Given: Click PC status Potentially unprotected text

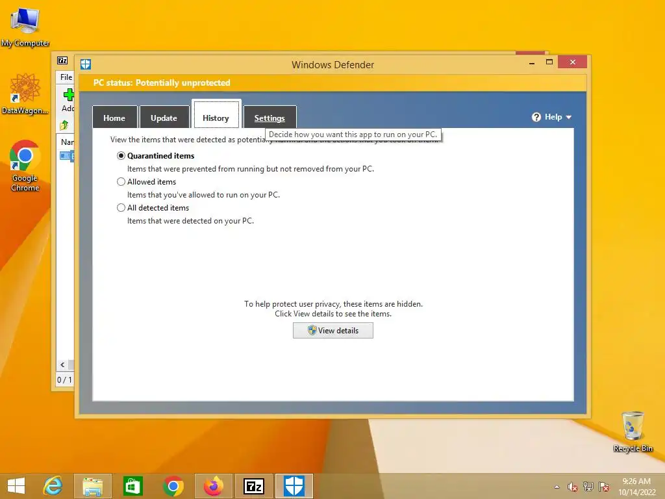Looking at the screenshot, I should pos(162,83).
